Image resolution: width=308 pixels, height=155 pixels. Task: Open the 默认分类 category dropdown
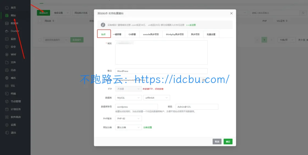click(x=128, y=127)
